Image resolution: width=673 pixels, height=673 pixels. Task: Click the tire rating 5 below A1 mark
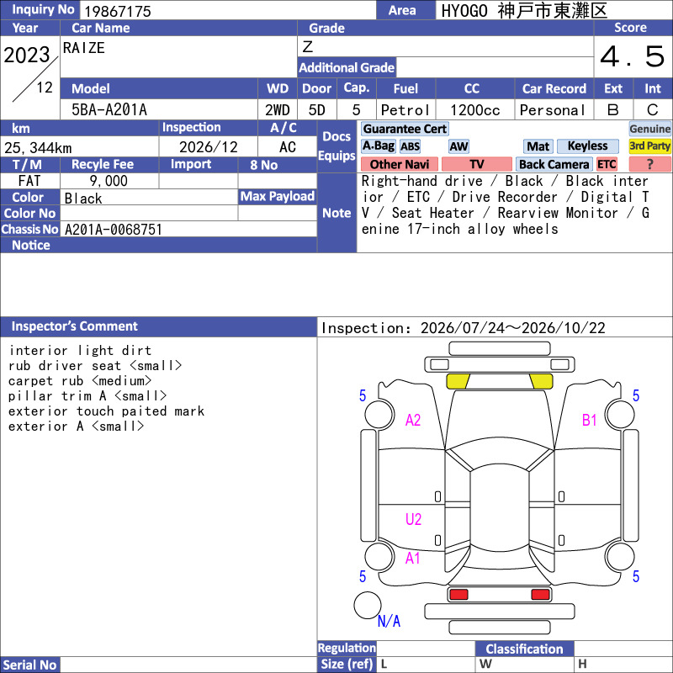pyautogui.click(x=363, y=576)
